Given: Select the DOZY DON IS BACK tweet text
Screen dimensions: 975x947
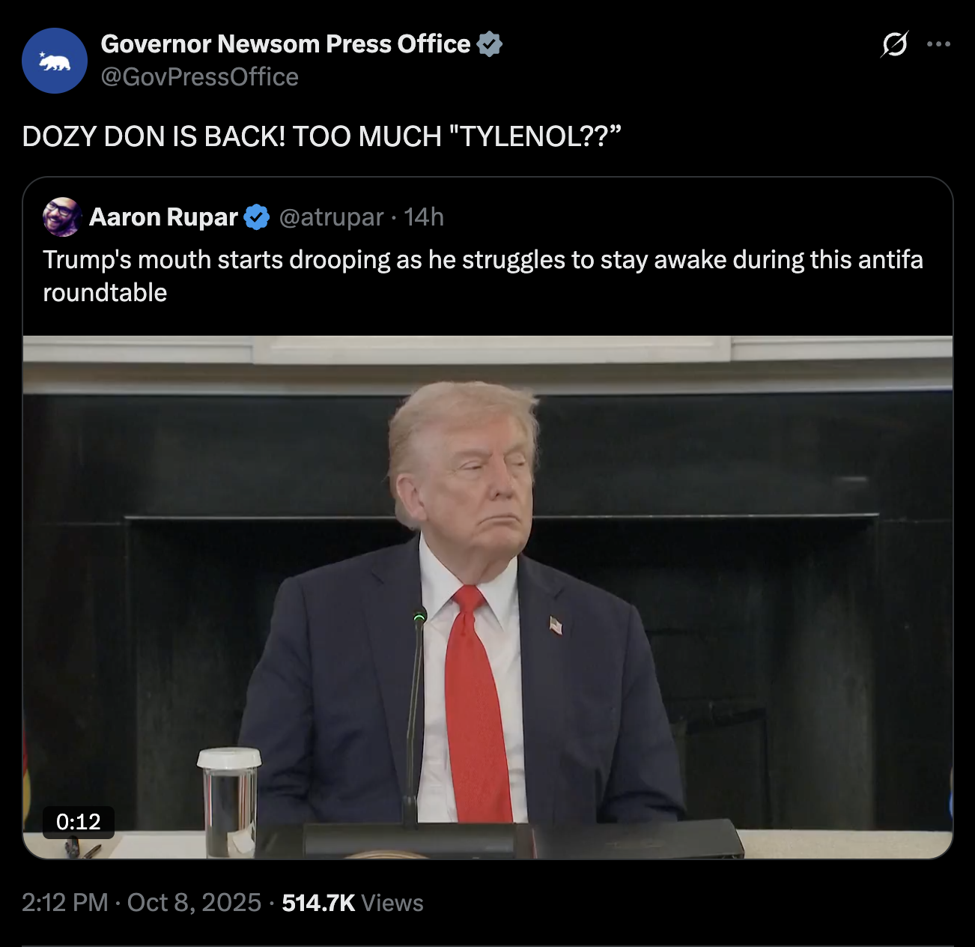Looking at the screenshot, I should click(x=322, y=136).
